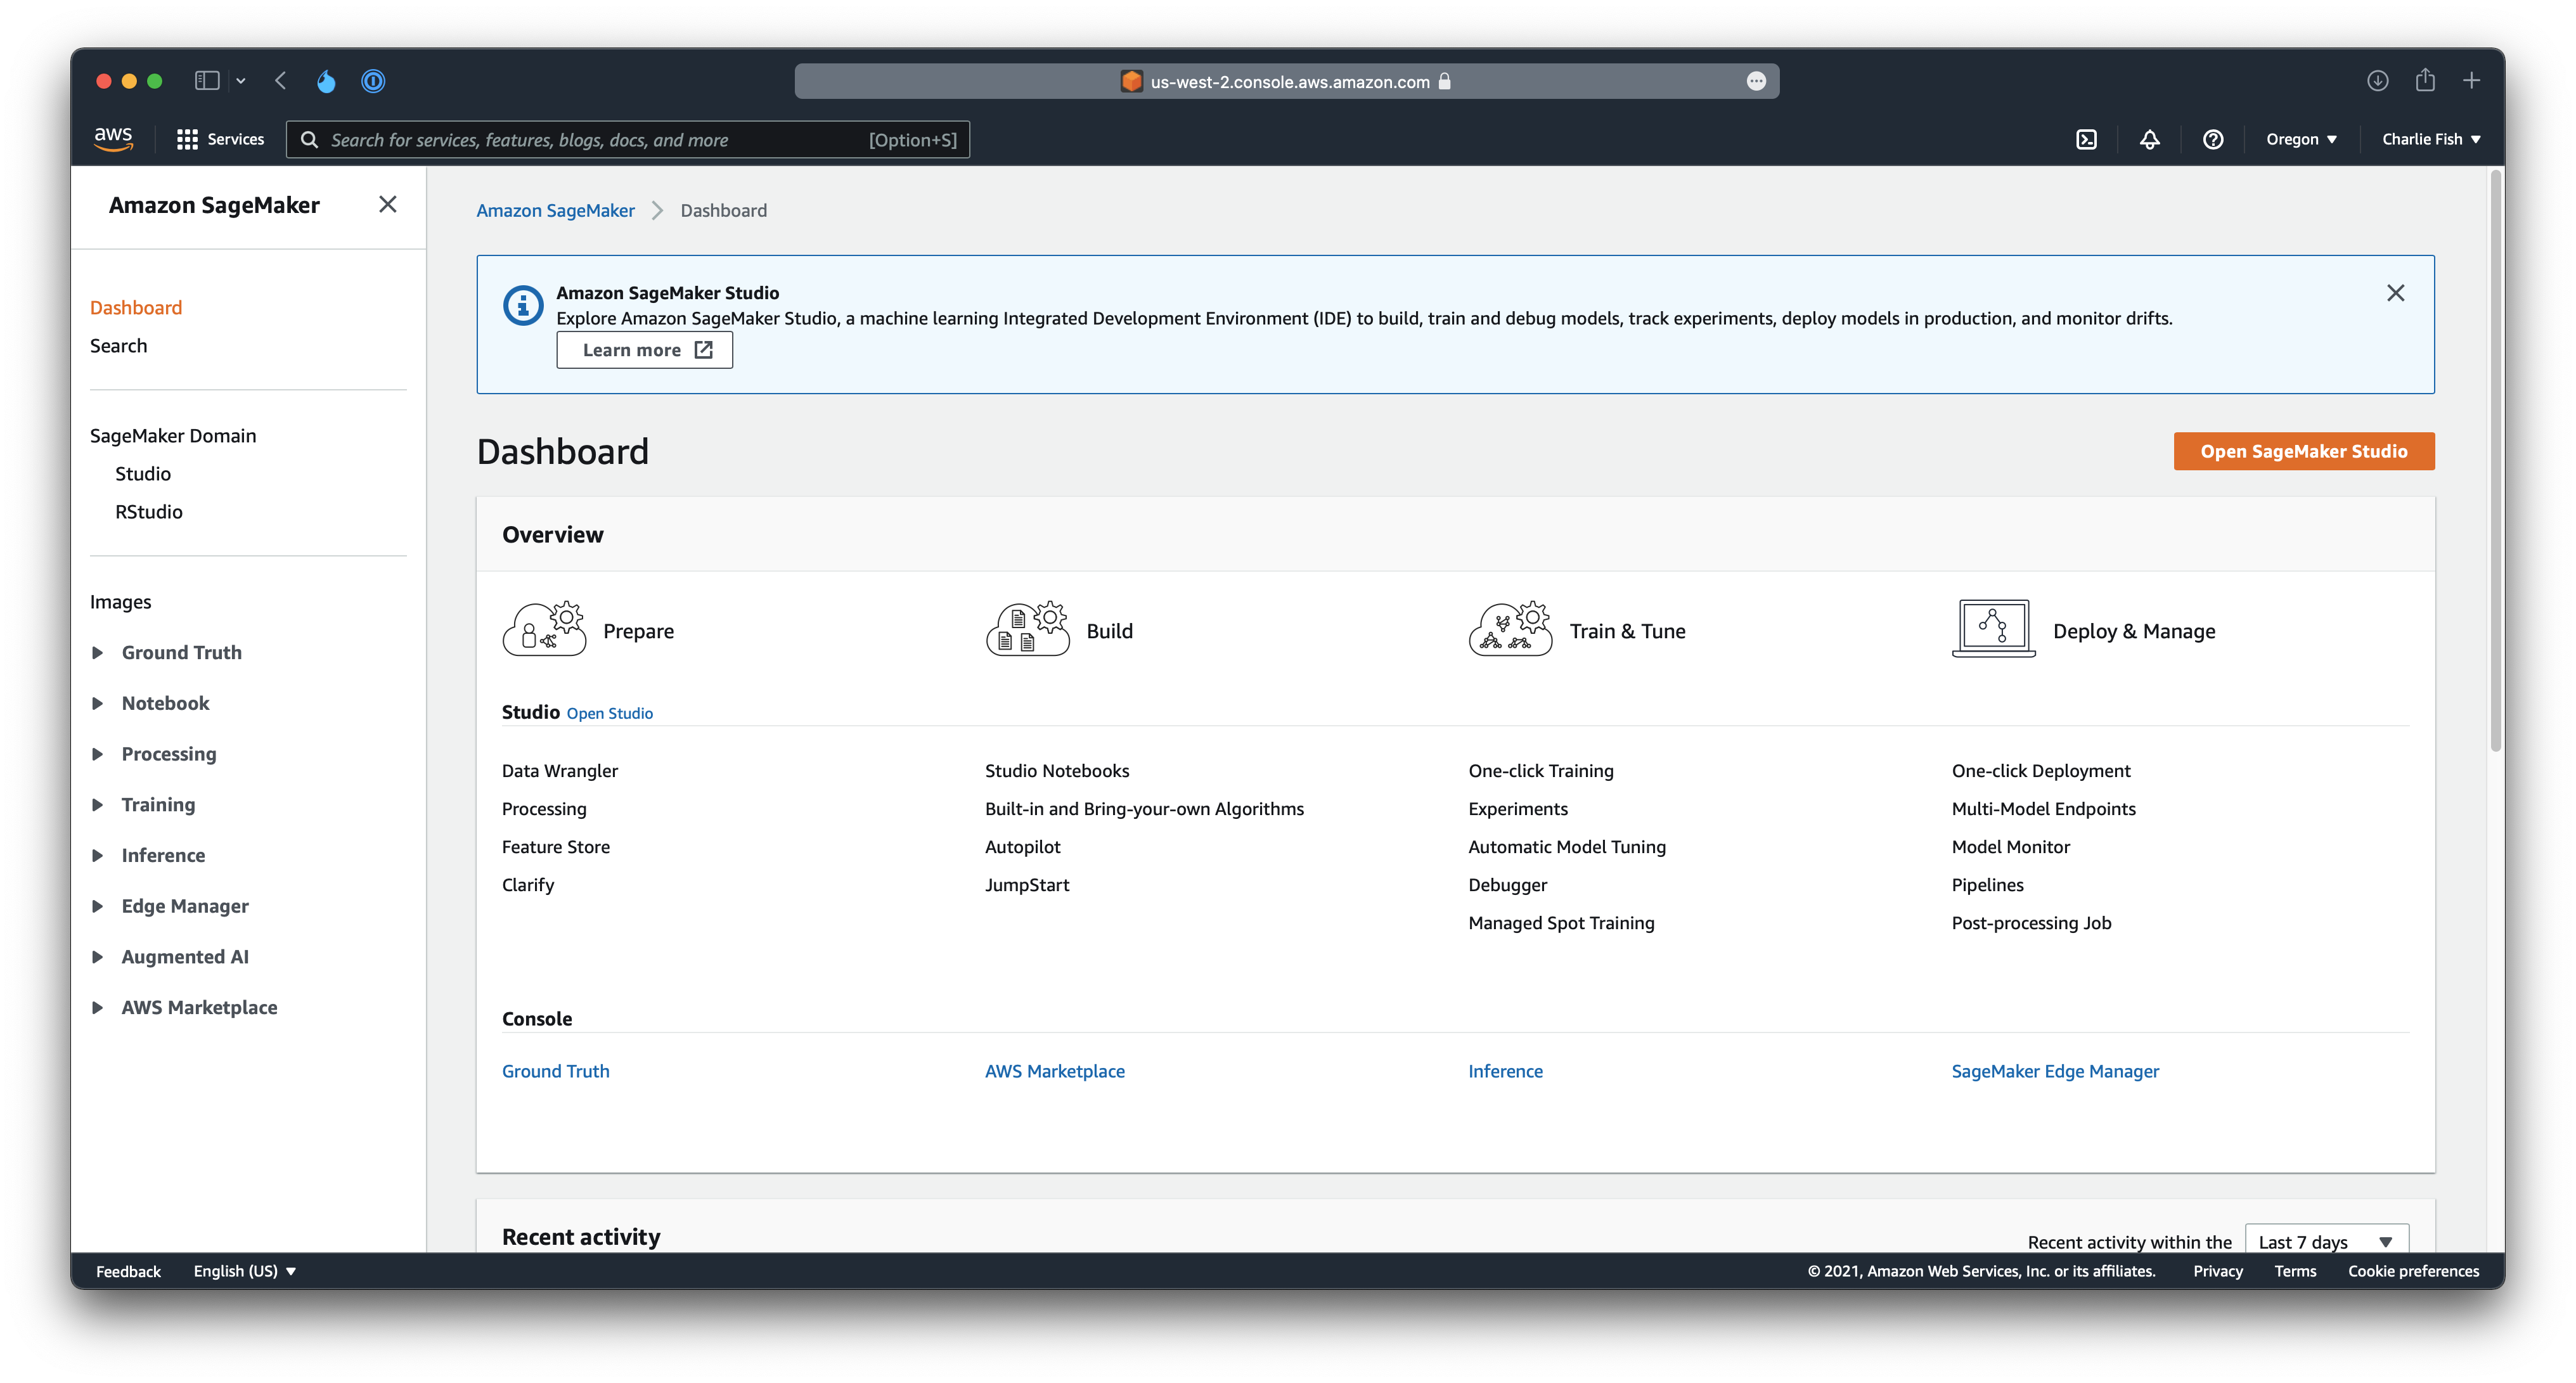This screenshot has width=2576, height=1383.
Task: Open the Charlie Fish account dropdown
Action: (2431, 139)
